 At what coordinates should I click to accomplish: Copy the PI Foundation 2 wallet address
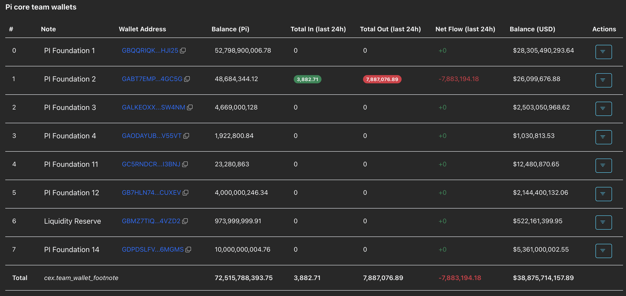[x=187, y=79]
